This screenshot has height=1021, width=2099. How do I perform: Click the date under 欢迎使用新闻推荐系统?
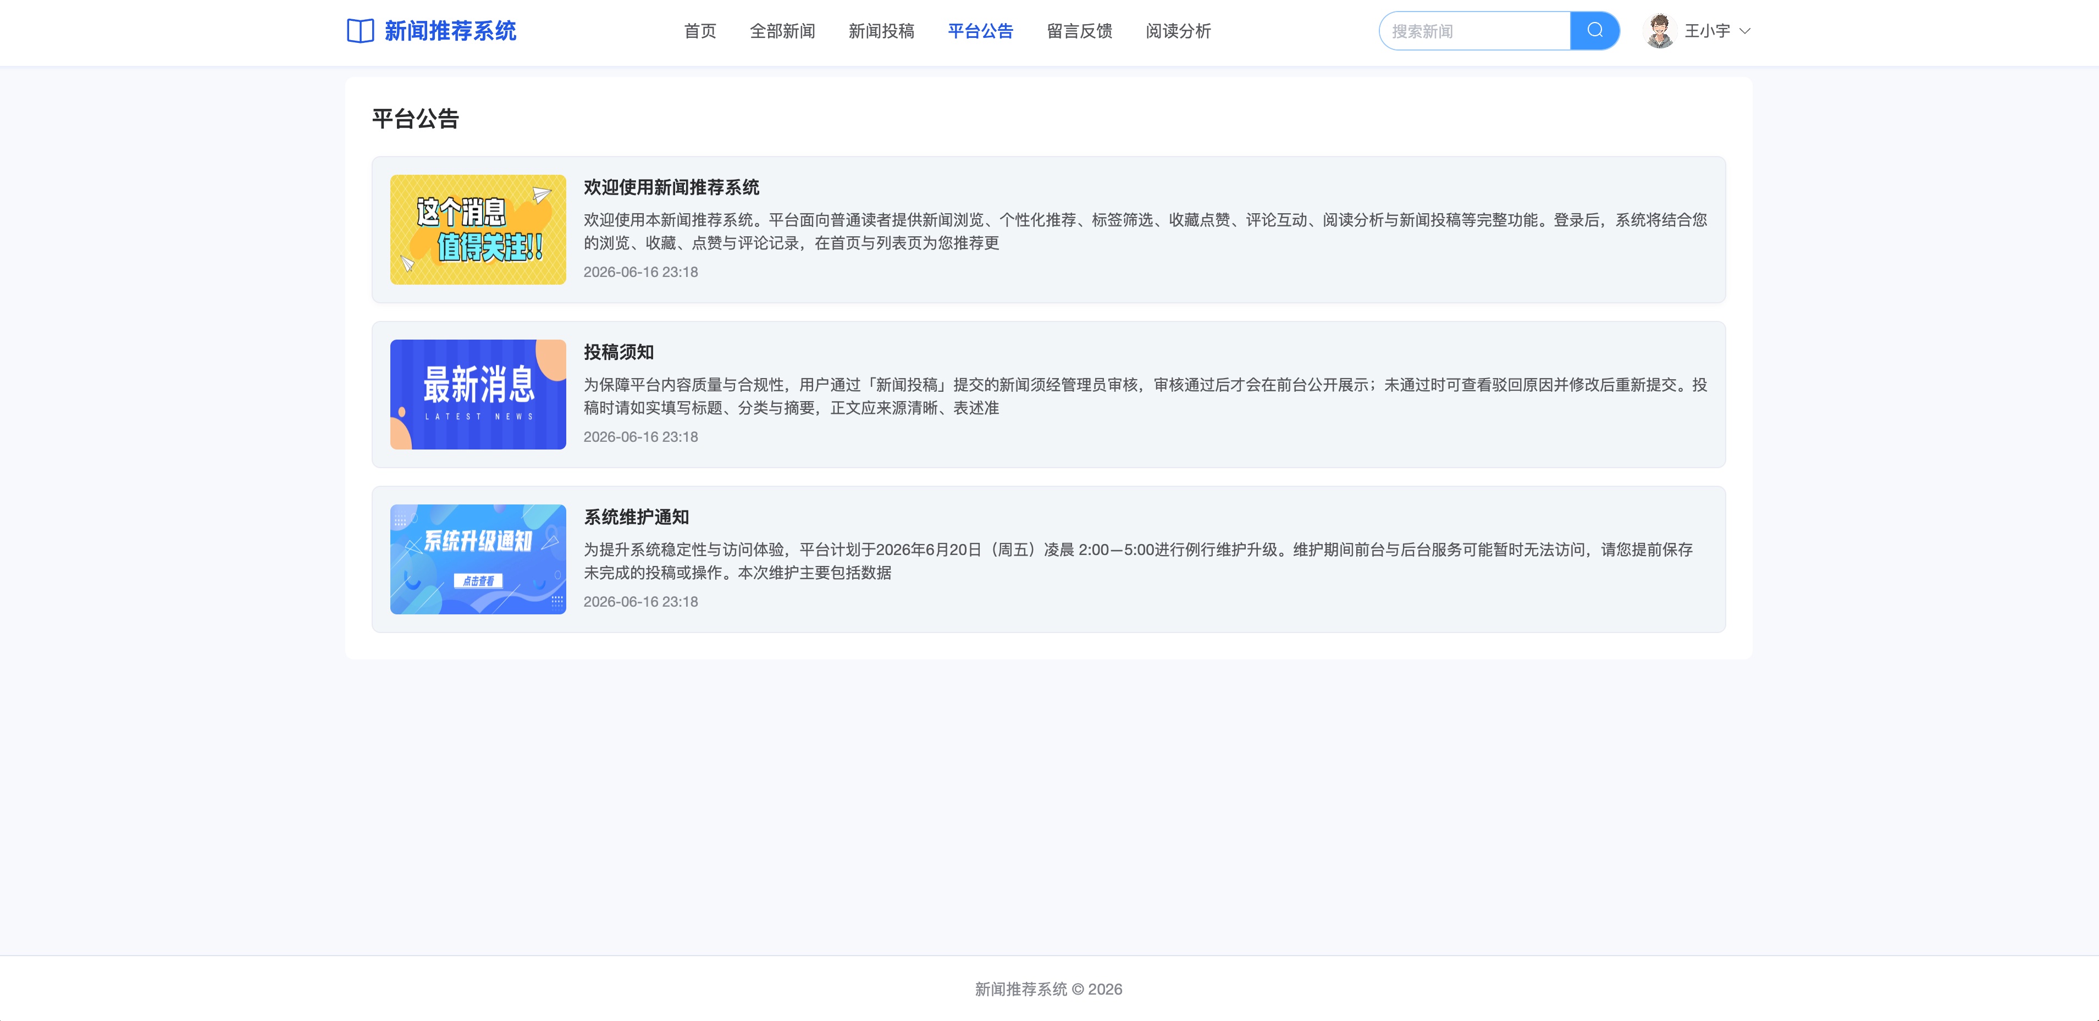pos(640,272)
